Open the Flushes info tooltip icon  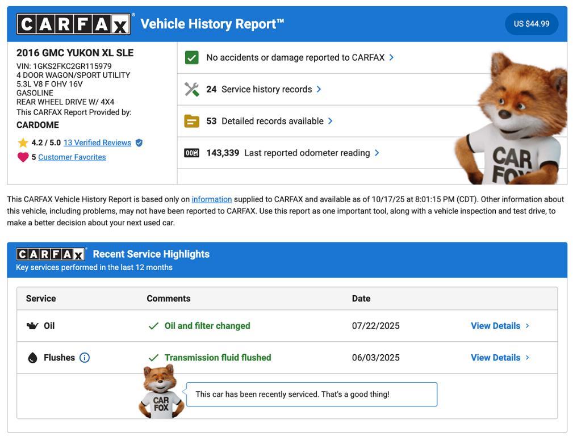(85, 358)
